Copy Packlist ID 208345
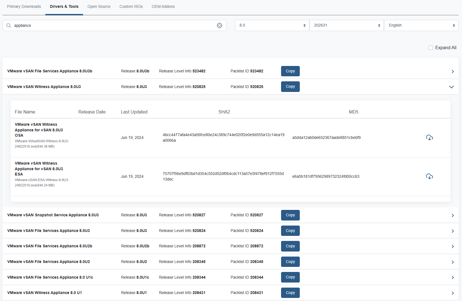462x301 pixels. point(290,262)
